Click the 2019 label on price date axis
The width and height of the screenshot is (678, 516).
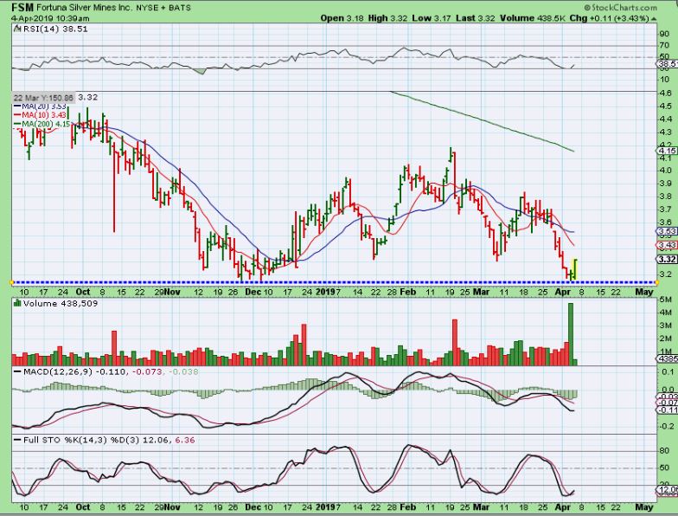click(325, 293)
